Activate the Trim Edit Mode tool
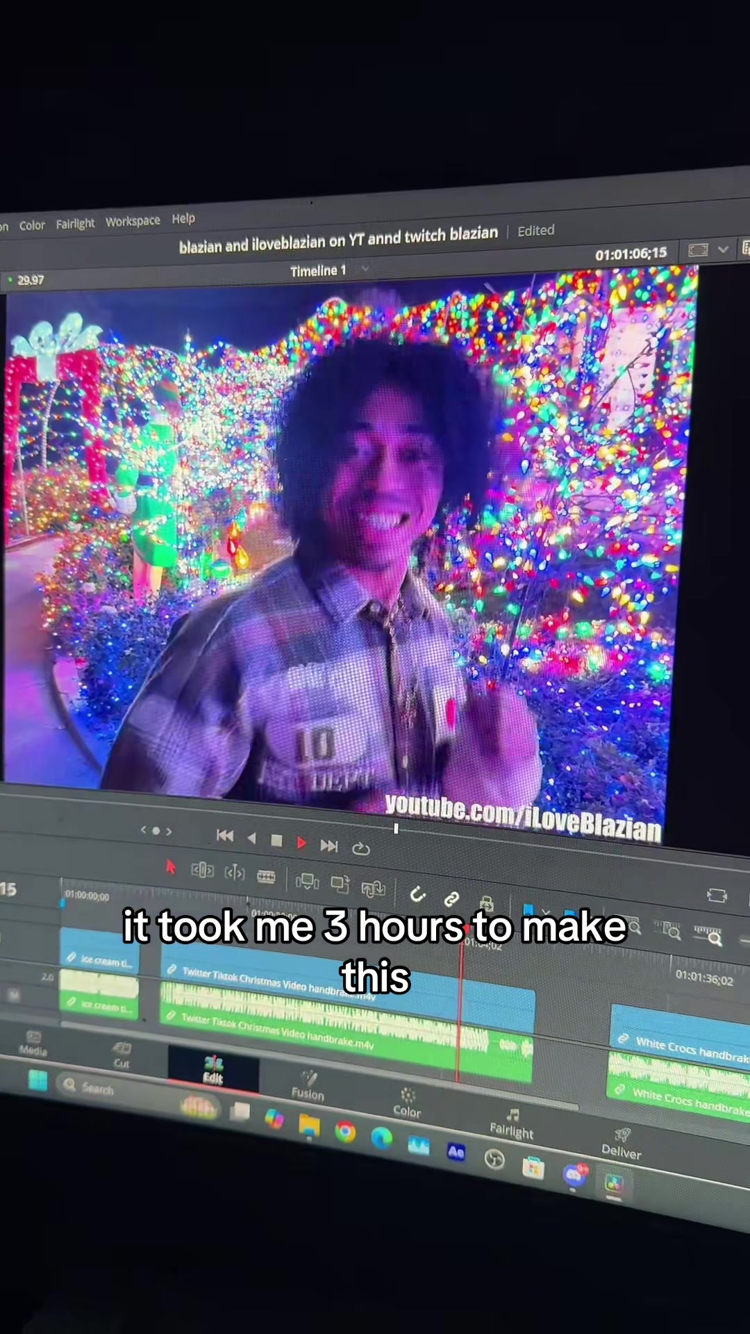This screenshot has height=1334, width=750. click(x=202, y=870)
